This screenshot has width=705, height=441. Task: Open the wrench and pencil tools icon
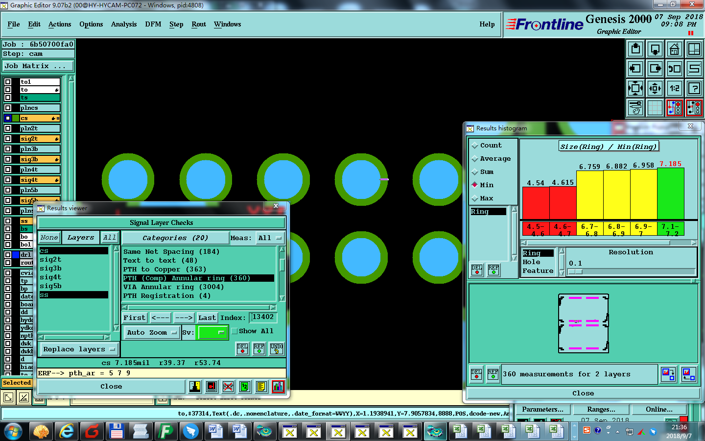[x=635, y=108]
